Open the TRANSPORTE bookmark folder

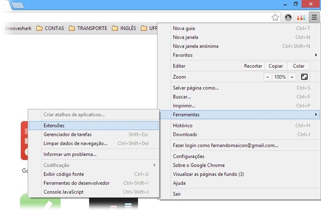pos(88,28)
